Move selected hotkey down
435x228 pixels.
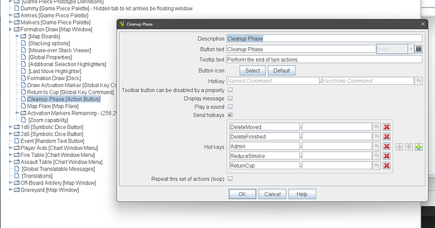point(409,147)
